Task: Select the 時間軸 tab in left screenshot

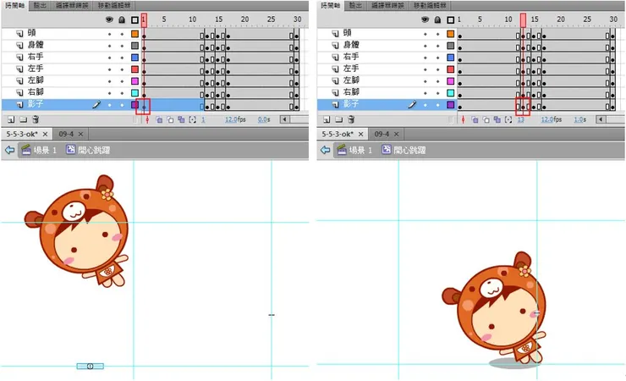Action: coord(14,6)
